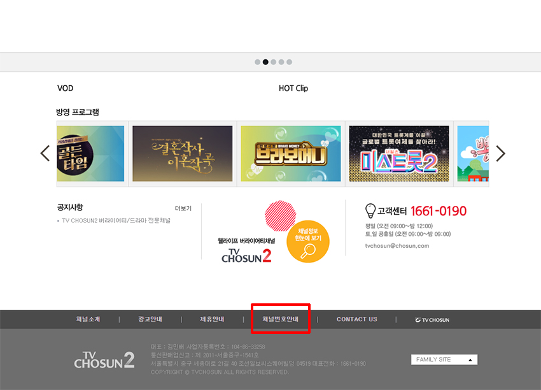Open 광고안내 in footer menu
This screenshot has height=390, width=541.
(150, 319)
